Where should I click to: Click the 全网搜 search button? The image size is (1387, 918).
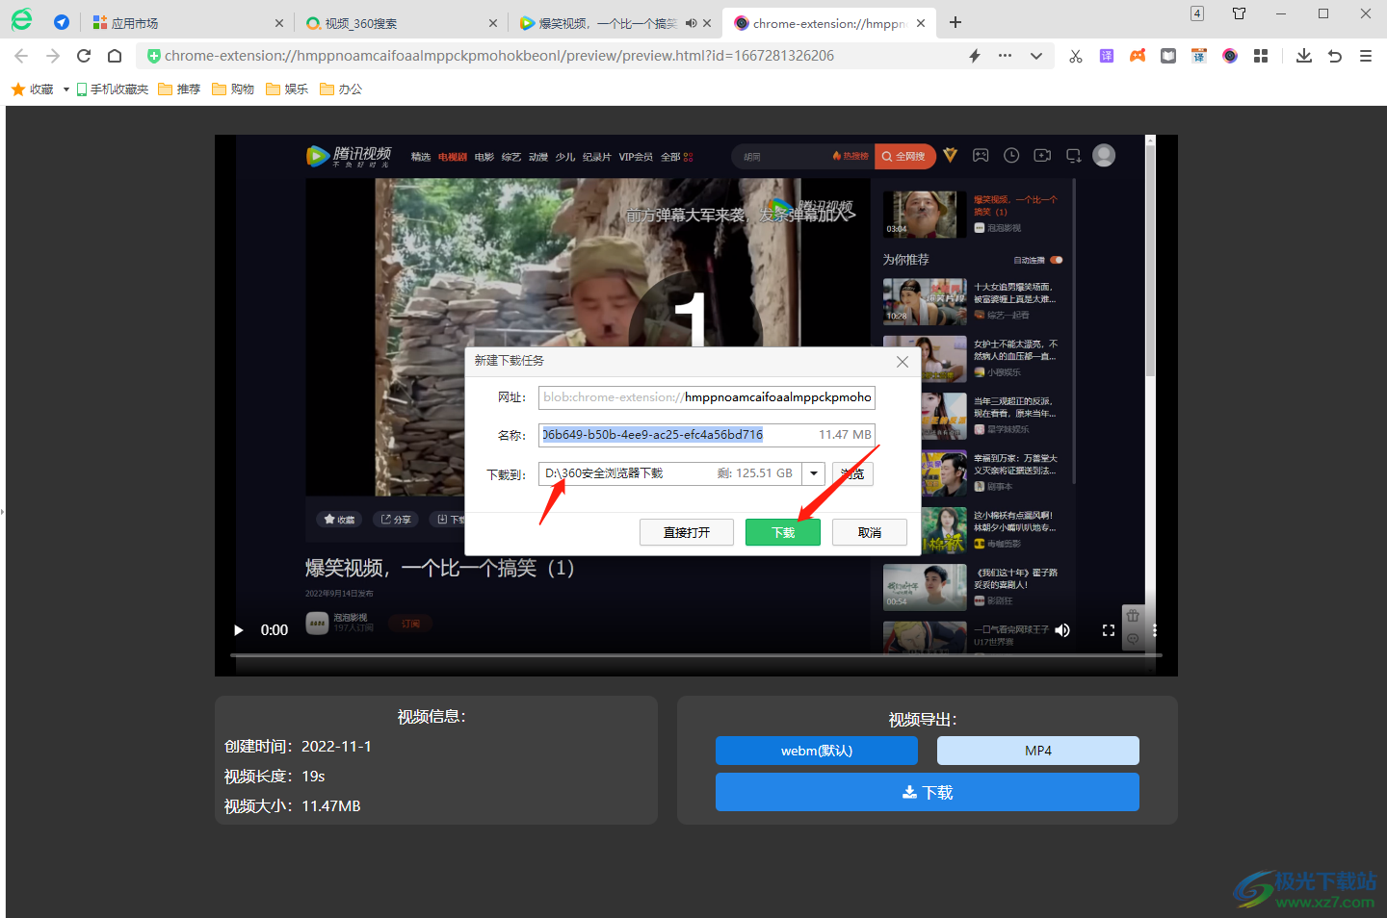pyautogui.click(x=904, y=156)
